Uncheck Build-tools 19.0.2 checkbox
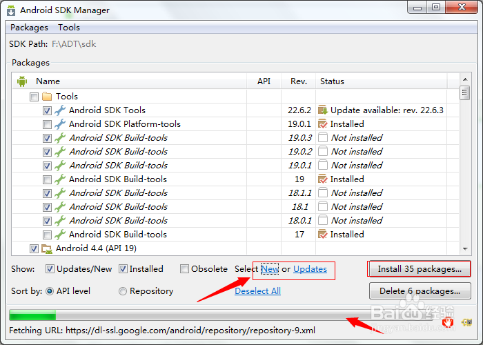This screenshot has width=483, height=345. click(x=47, y=152)
